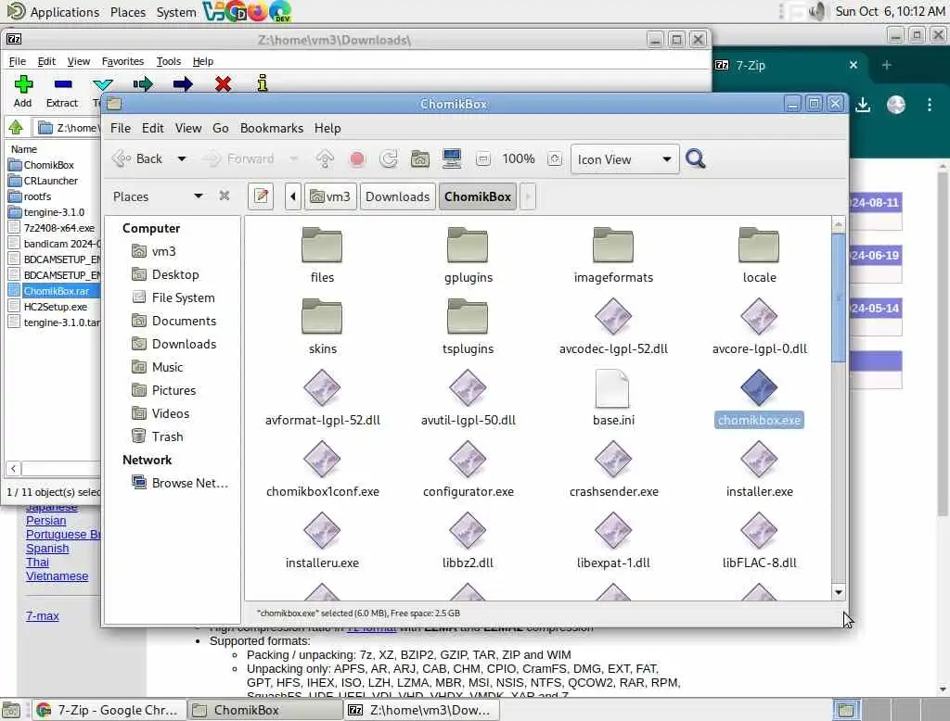Open the Favorites menu in 7-Zip
The width and height of the screenshot is (950, 721).
coord(122,61)
